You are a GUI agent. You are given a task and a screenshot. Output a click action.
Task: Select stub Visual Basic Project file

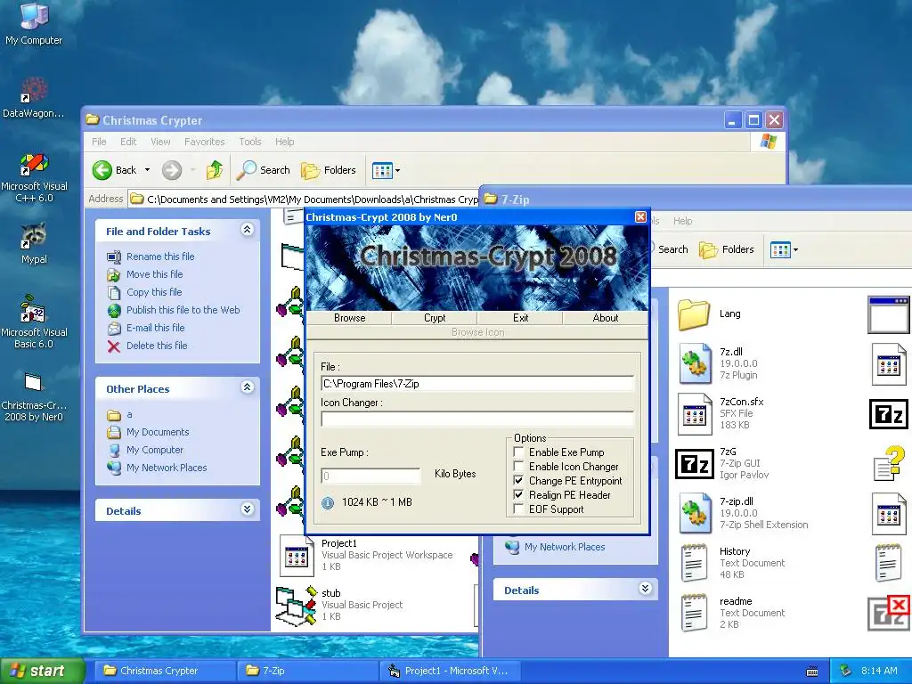[x=339, y=605]
